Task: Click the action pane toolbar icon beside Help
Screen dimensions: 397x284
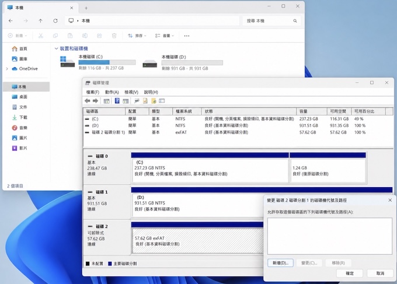Action: coord(126,101)
